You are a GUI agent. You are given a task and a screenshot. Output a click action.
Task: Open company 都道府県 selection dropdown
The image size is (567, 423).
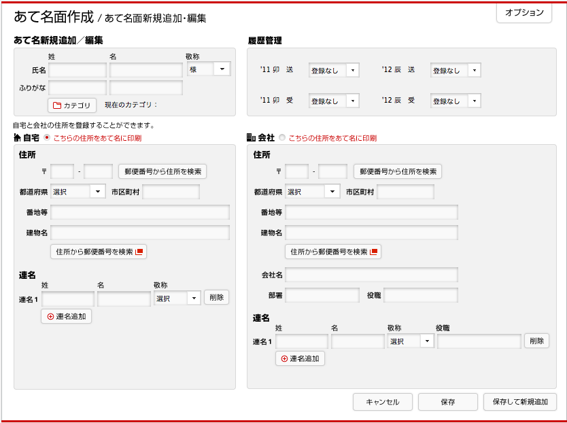(313, 191)
